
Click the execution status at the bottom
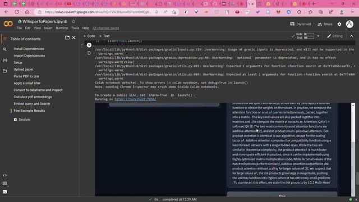tap(173, 200)
